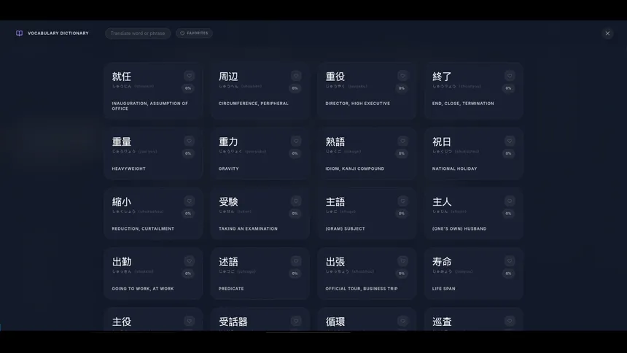
Task: Favorite the 重役 director card
Action: pos(402,76)
